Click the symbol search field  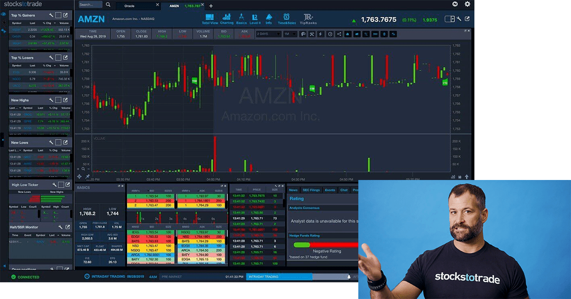[89, 5]
